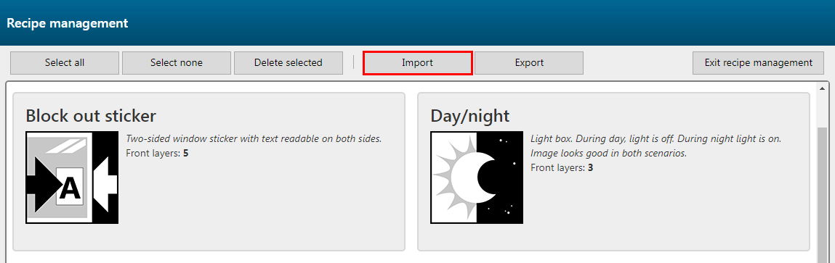Image resolution: width=835 pixels, height=263 pixels.
Task: Click the Block out sticker thumbnail image
Action: tap(72, 178)
